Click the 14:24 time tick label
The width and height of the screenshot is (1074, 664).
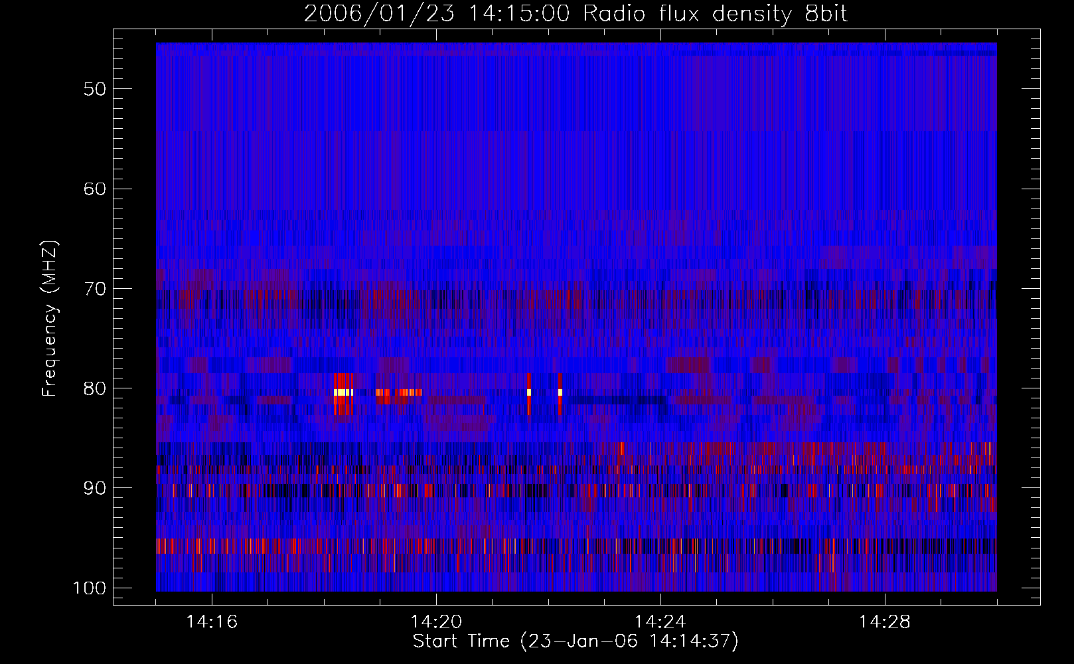(660, 622)
